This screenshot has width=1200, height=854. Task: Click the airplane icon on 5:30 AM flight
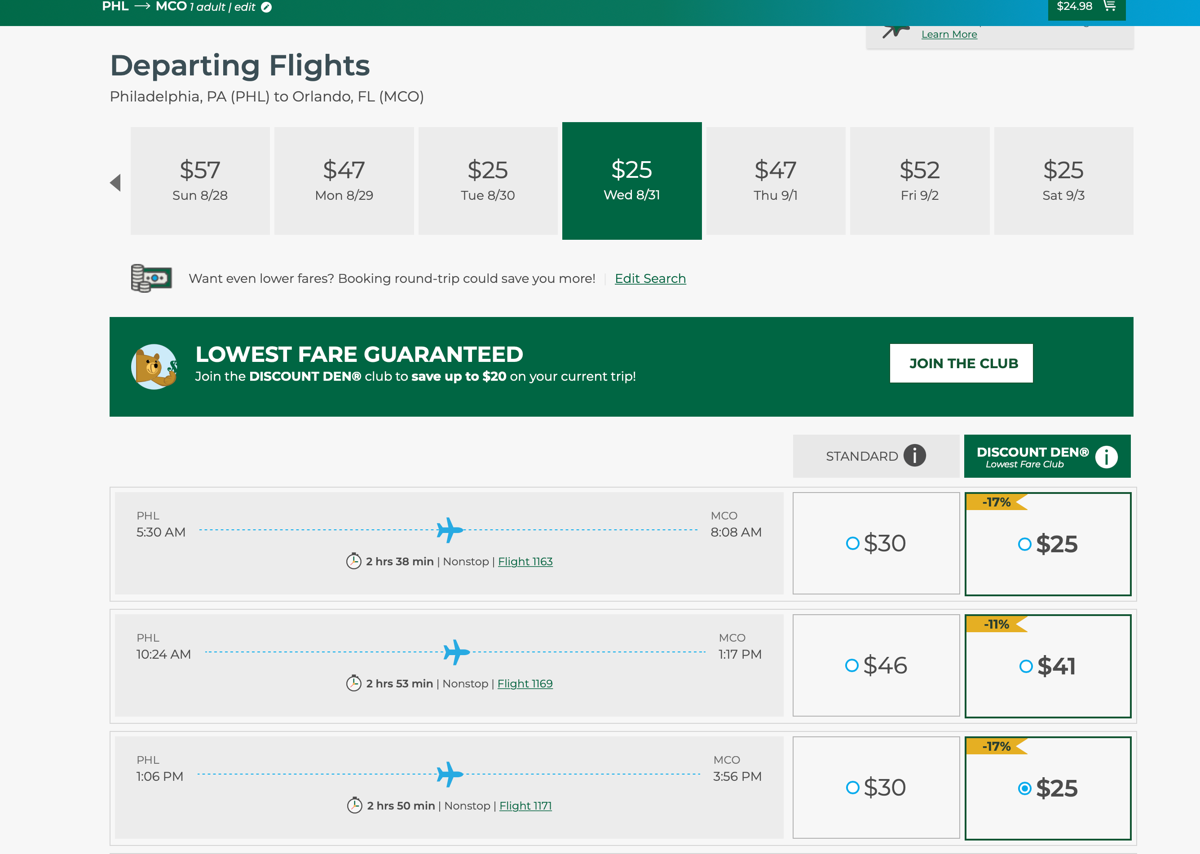[450, 530]
